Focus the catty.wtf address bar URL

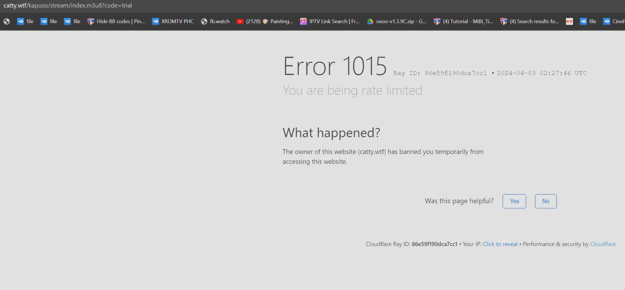(x=68, y=6)
